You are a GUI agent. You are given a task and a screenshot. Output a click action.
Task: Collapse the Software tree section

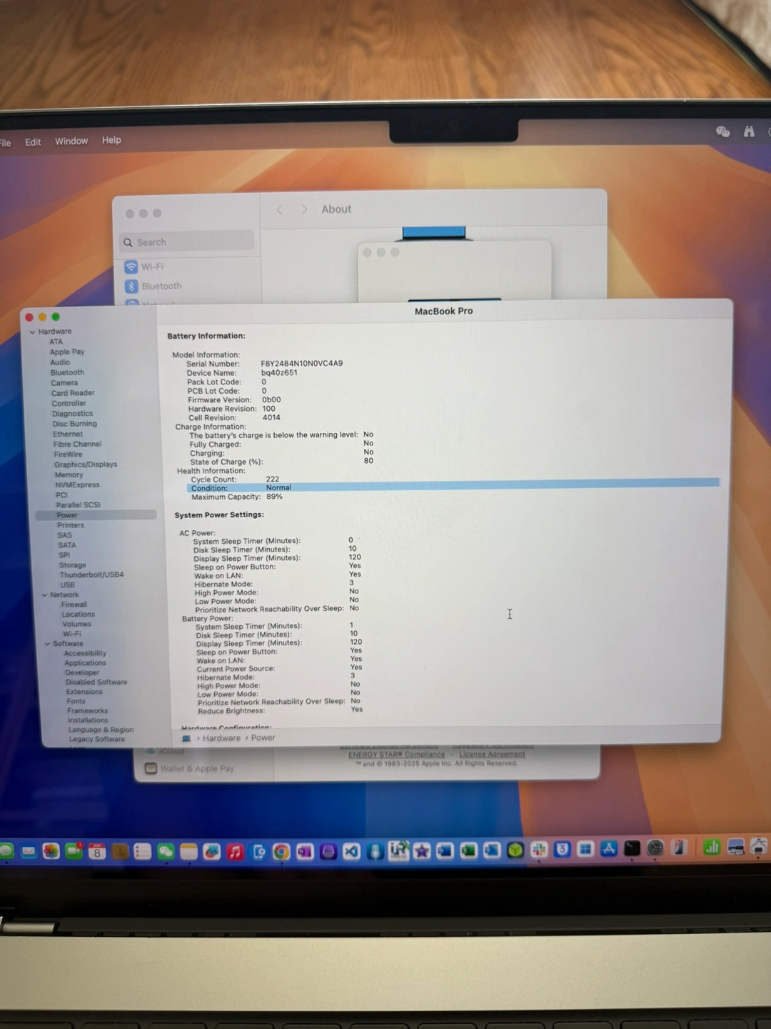48,644
